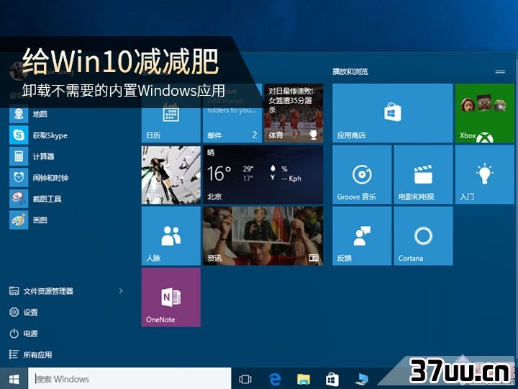Screen dimensions: 518x389
Task: Launch the Groove 音乐 tile
Action: [x=362, y=174]
